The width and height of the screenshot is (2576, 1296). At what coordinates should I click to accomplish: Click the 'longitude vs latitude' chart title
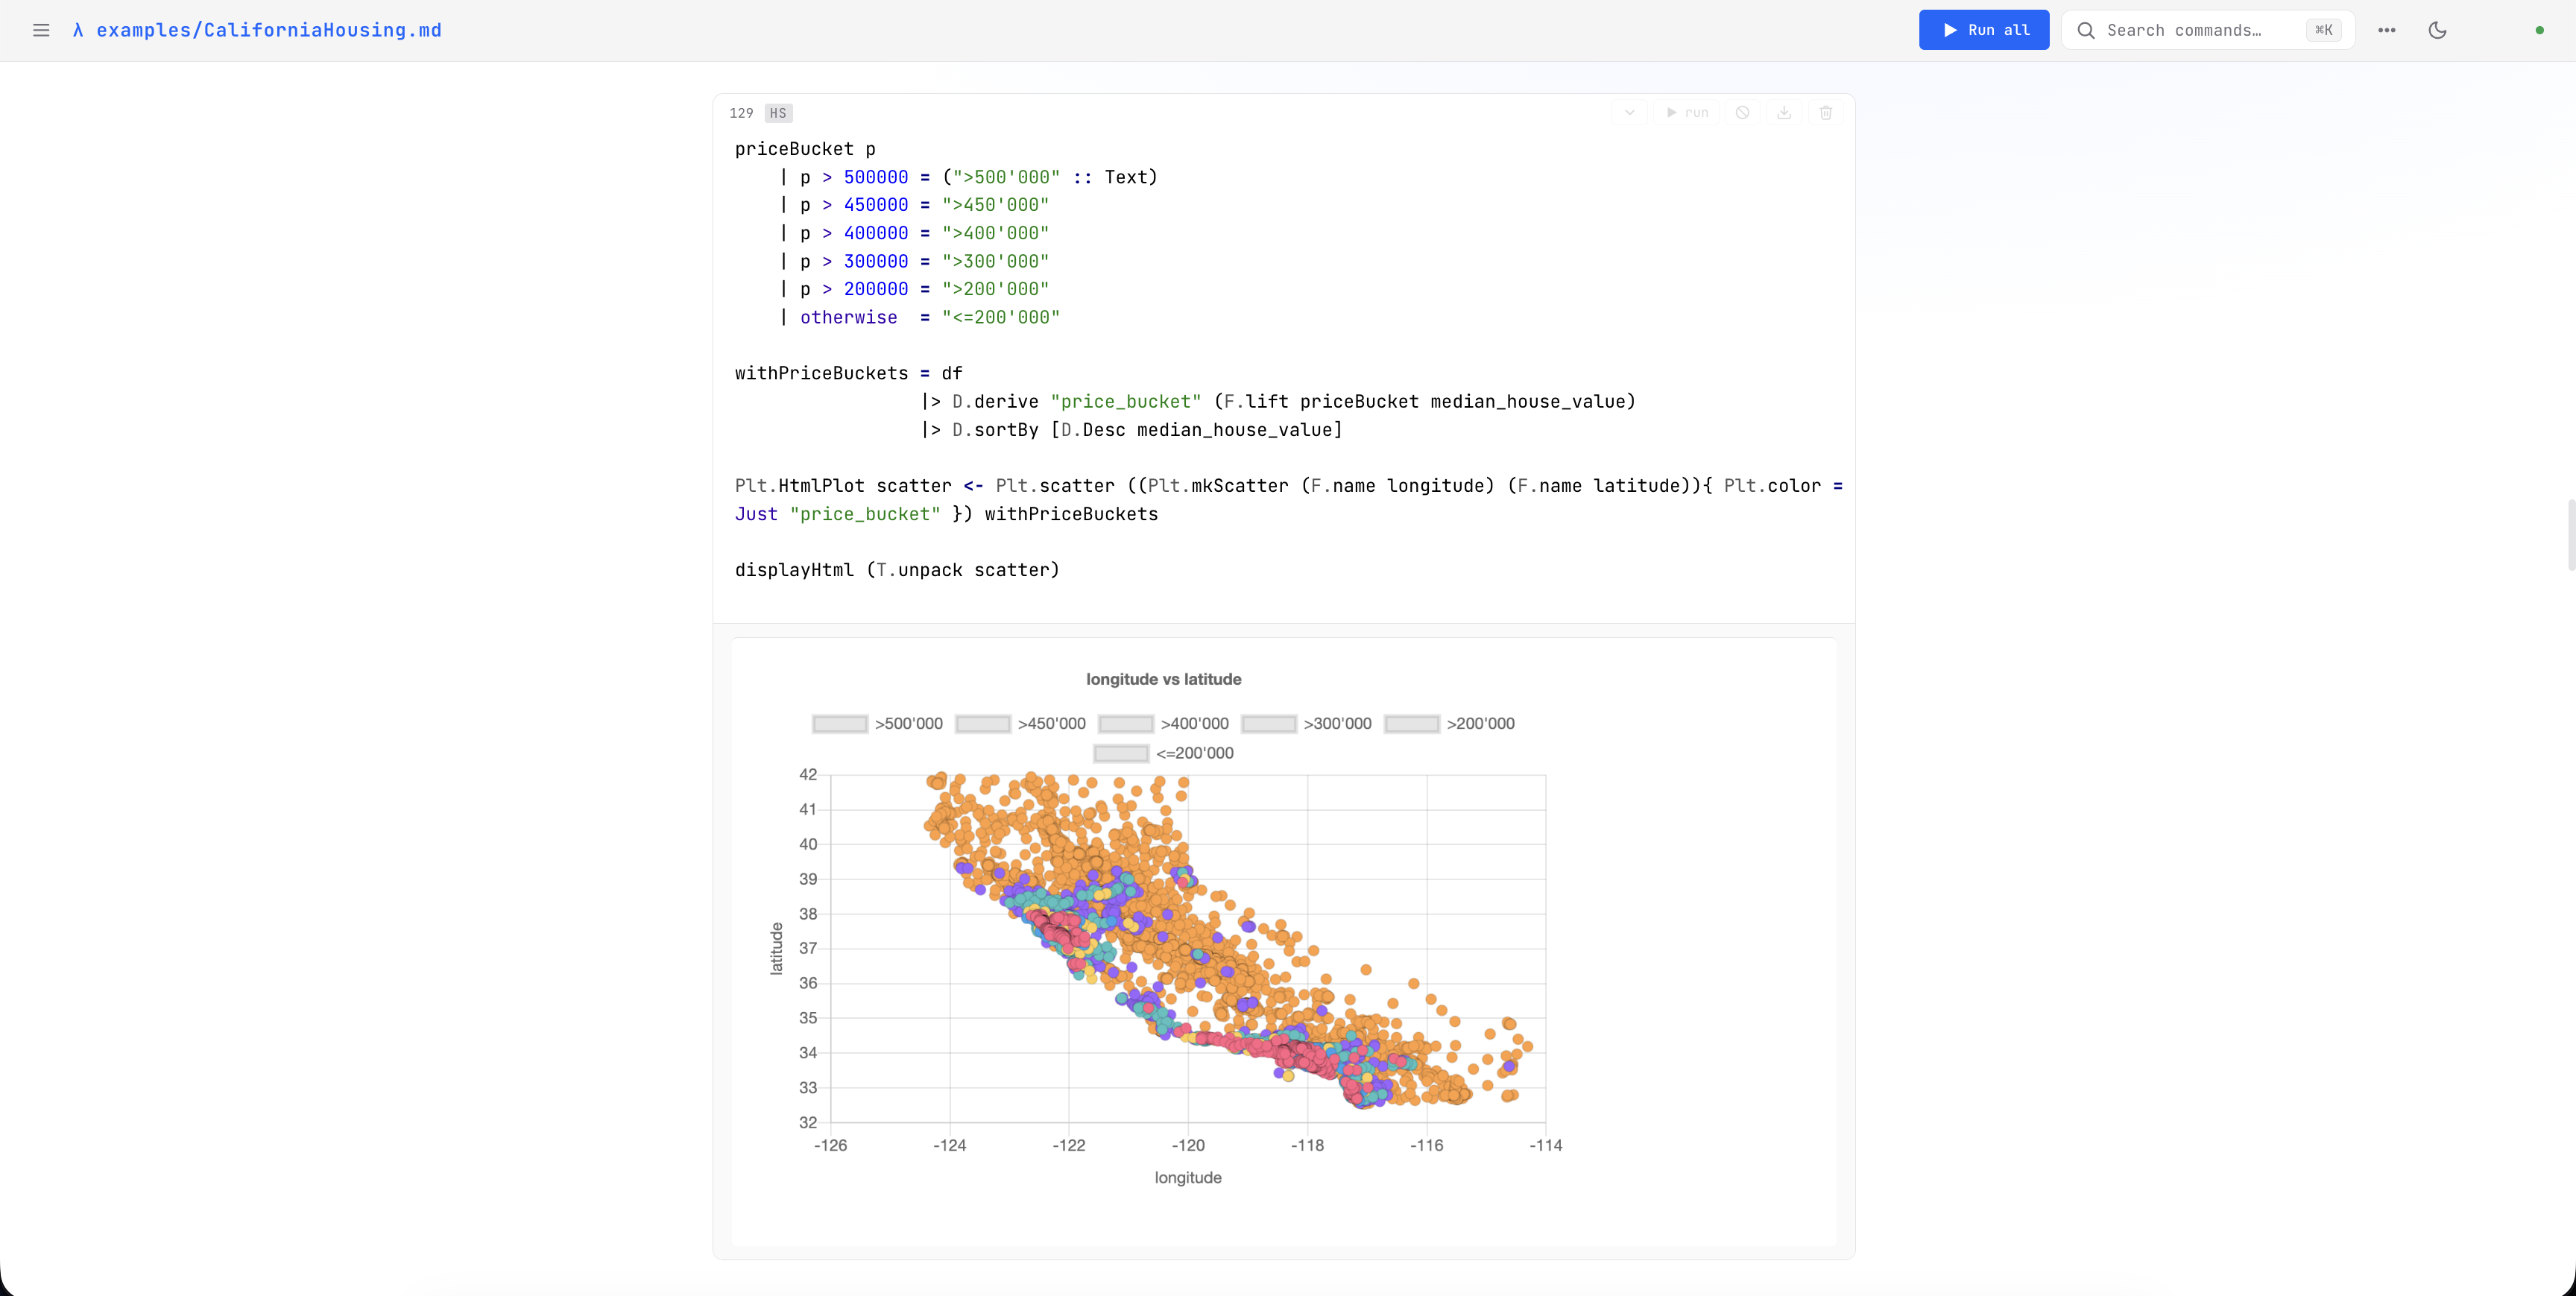(1163, 679)
